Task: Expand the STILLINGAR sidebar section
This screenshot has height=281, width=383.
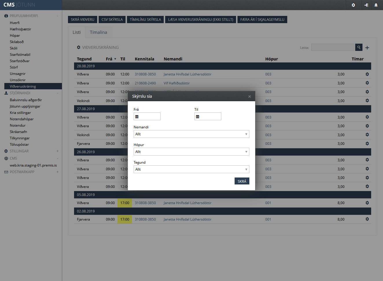Action: (x=58, y=151)
